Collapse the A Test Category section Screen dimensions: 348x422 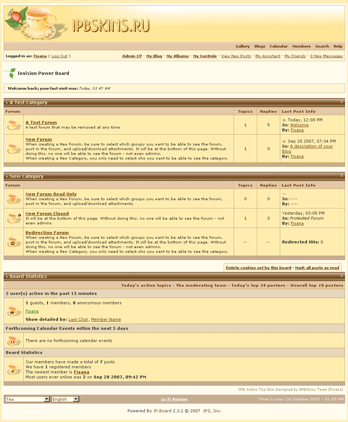point(342,102)
